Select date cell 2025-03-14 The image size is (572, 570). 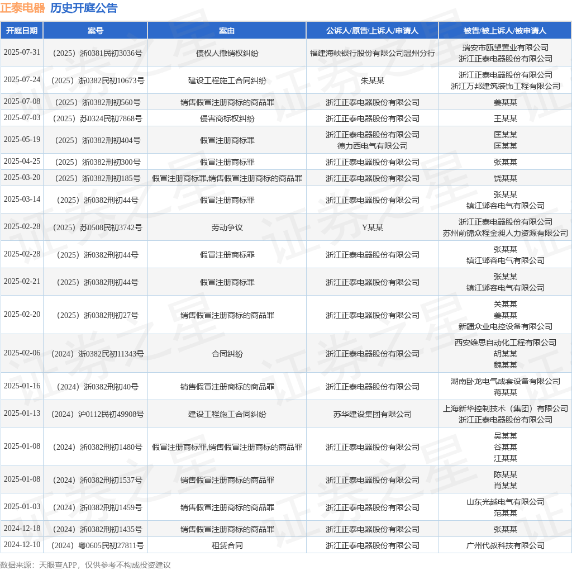pos(22,199)
